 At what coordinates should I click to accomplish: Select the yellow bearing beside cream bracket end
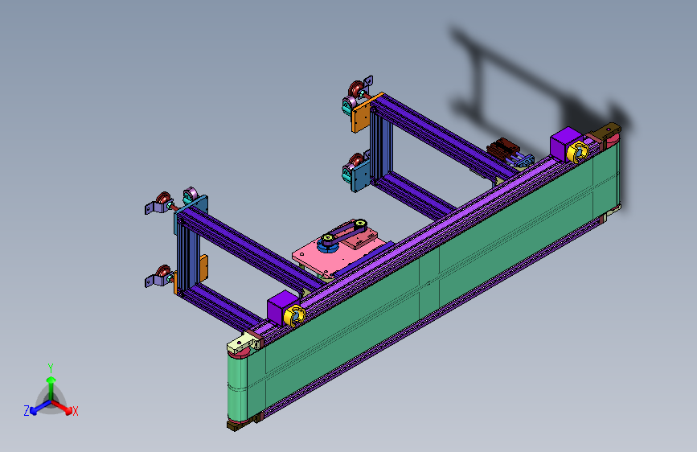tap(294, 315)
